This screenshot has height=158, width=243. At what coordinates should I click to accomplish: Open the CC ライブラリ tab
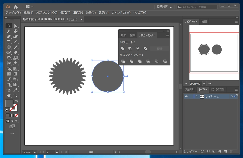click(218, 90)
